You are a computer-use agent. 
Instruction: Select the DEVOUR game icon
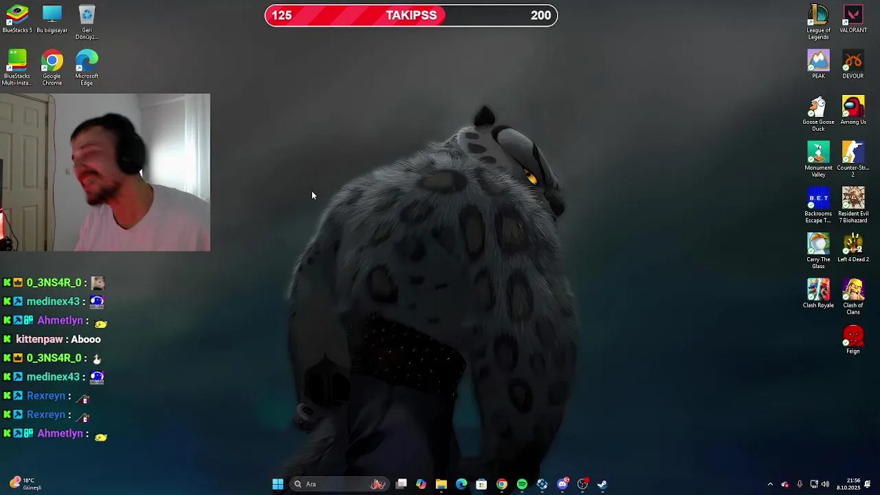click(853, 64)
